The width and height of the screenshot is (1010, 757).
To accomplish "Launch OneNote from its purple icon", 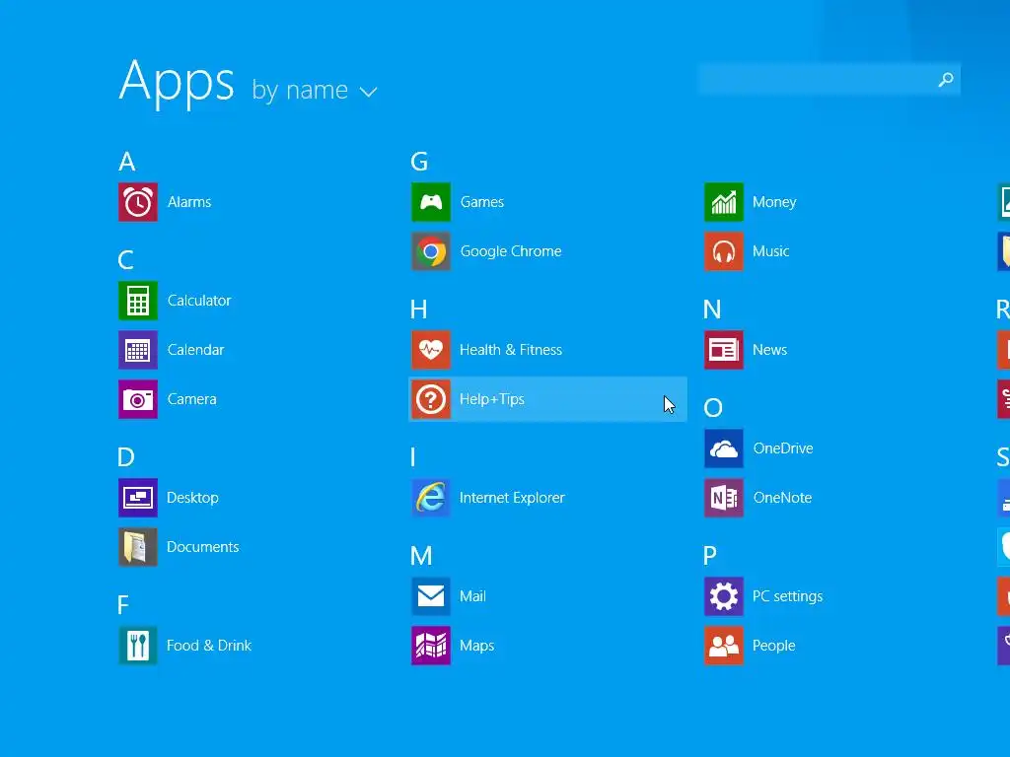I will tap(724, 498).
